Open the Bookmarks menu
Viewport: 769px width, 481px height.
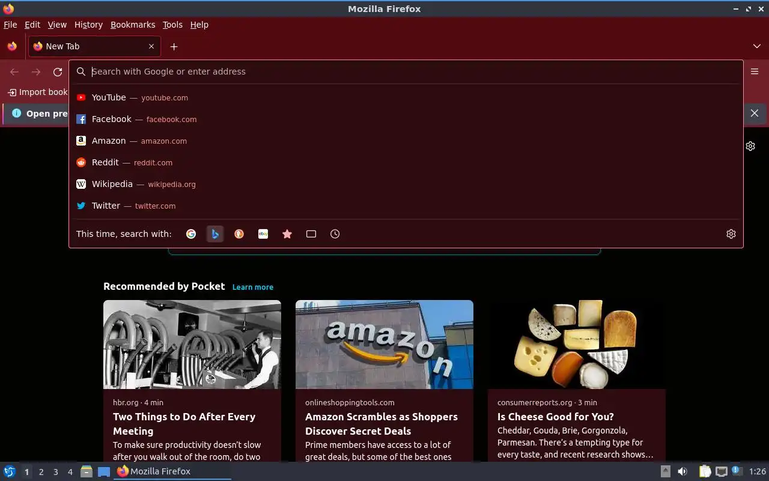click(x=133, y=25)
